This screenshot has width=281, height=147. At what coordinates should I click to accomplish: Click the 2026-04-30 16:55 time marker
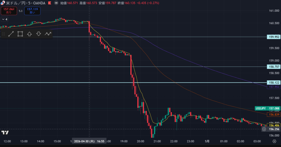pos(89,141)
